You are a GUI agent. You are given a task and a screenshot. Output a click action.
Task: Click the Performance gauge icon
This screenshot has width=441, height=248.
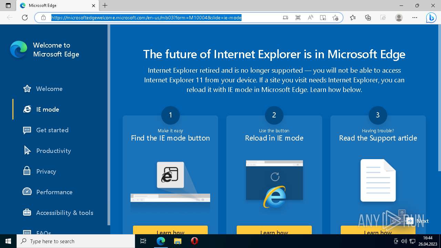pos(27,192)
